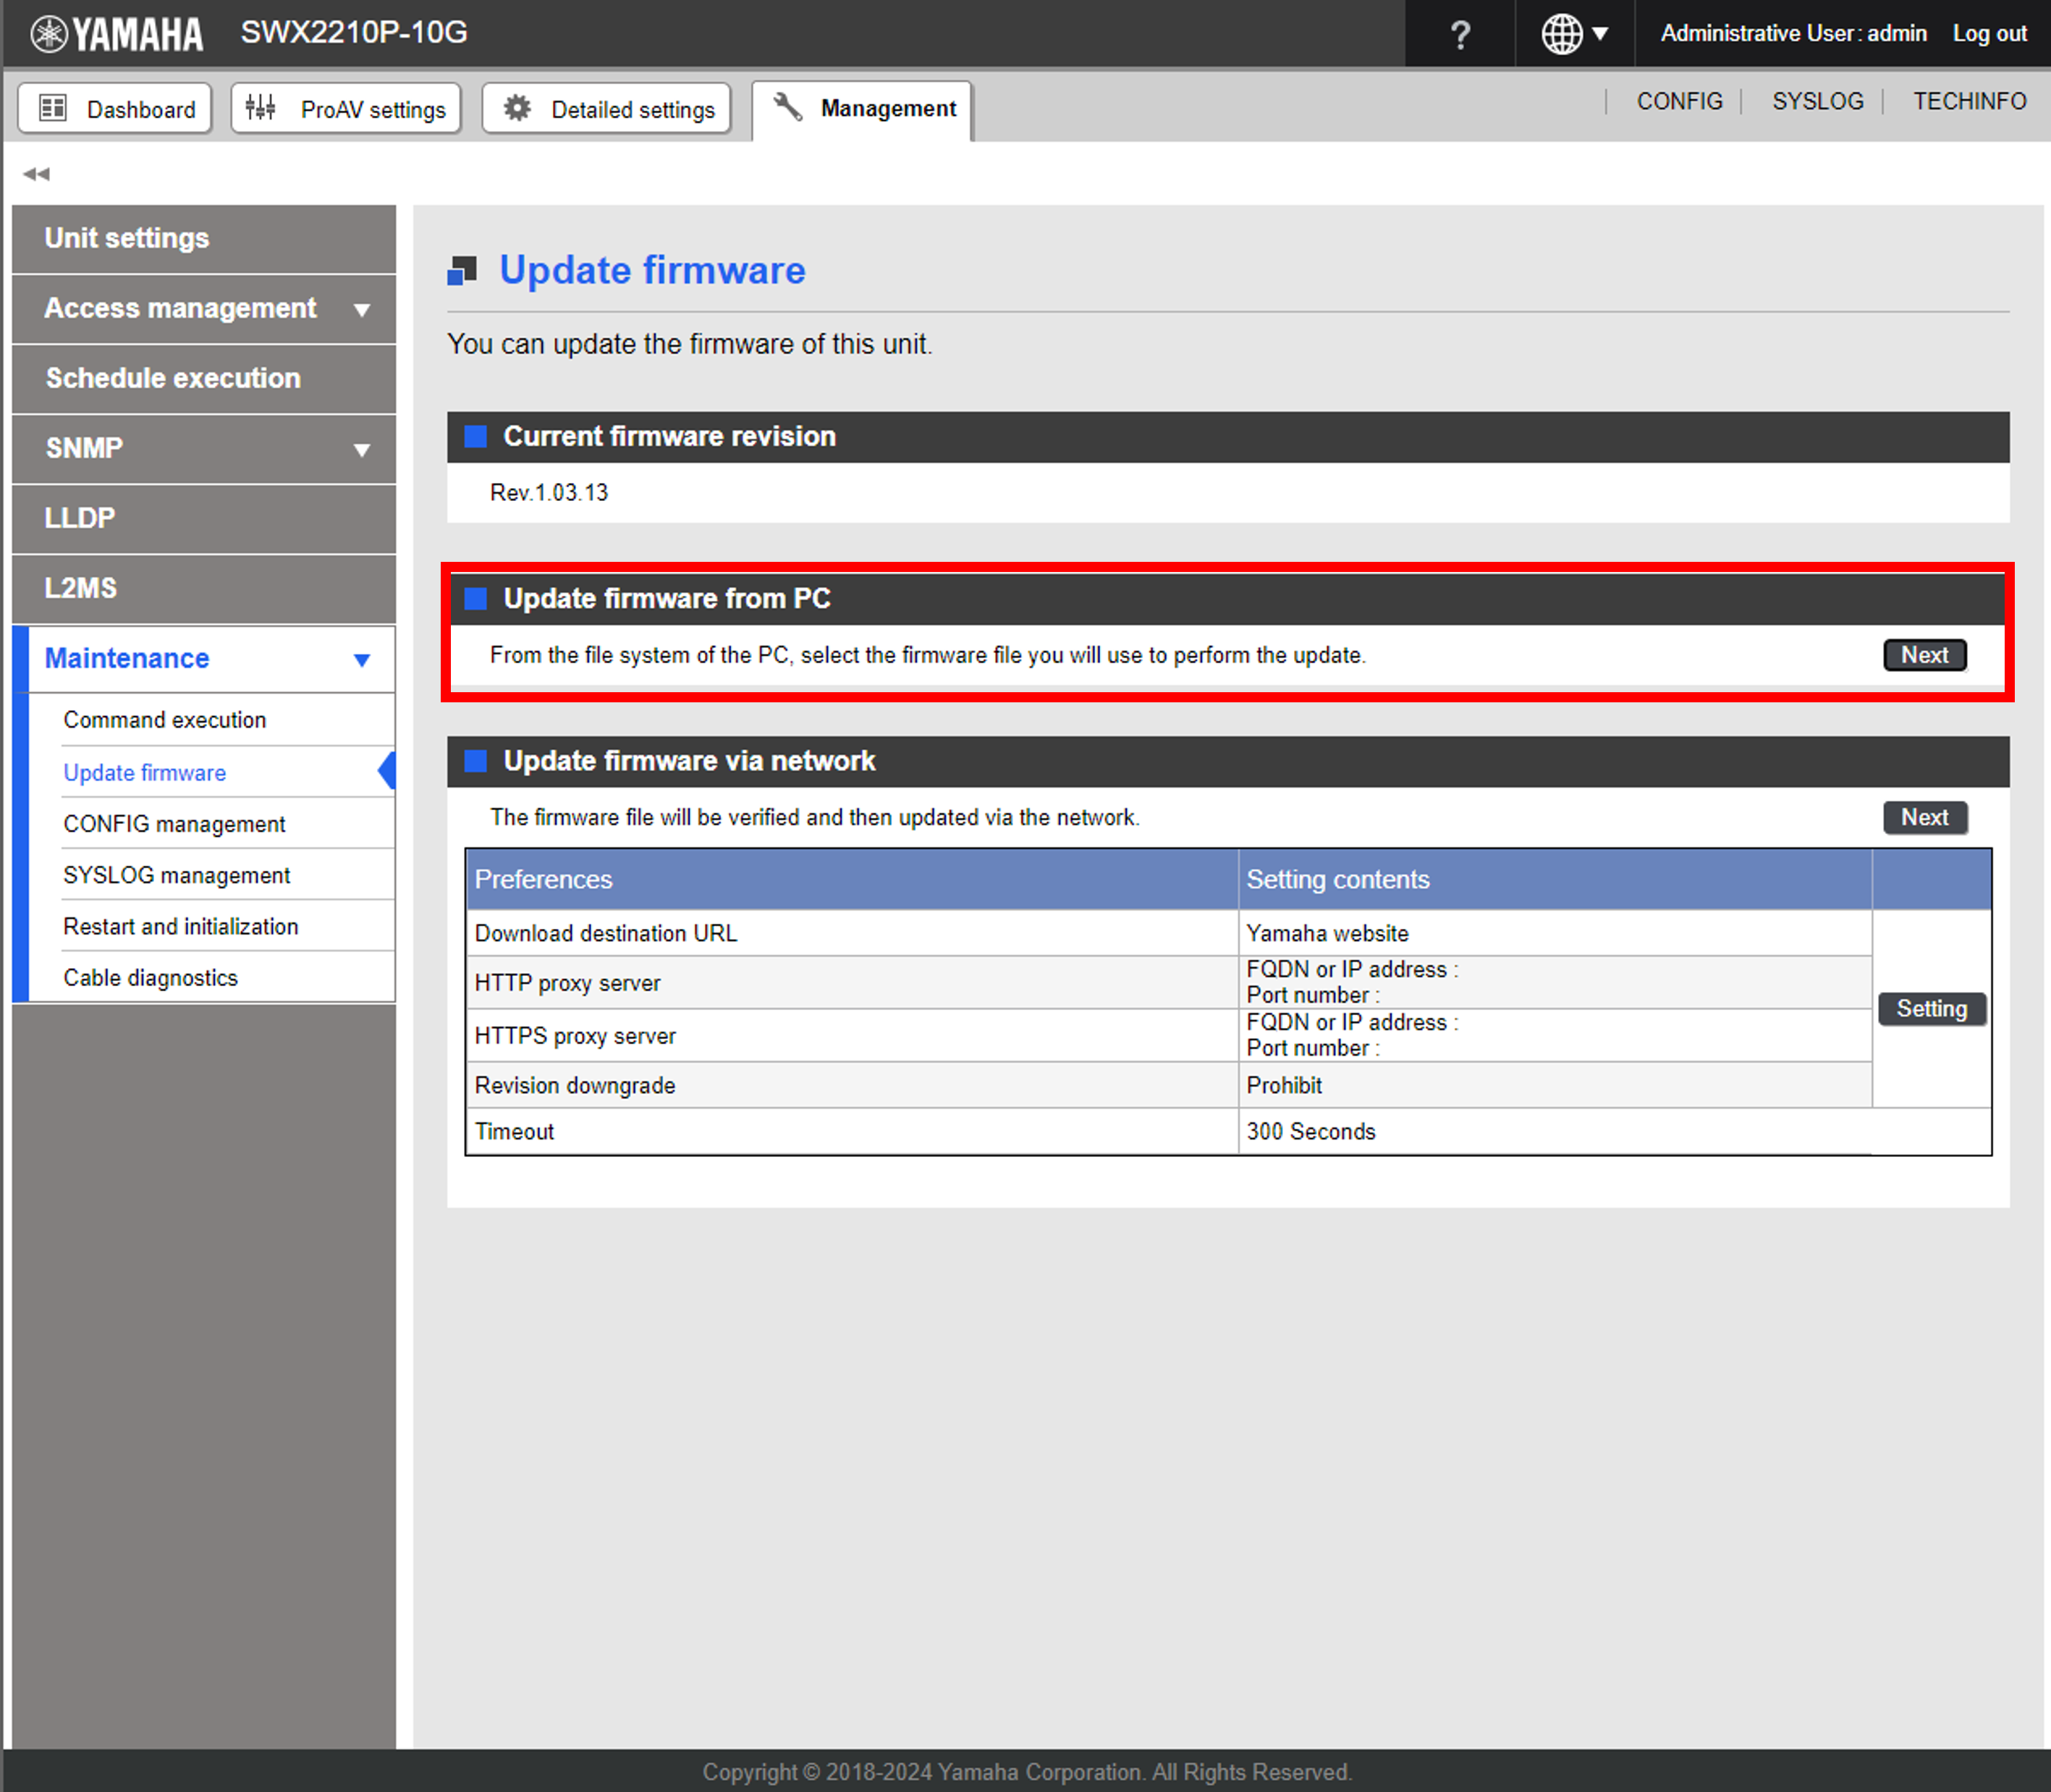Open CONFIG management in Maintenance submenu
2051x1792 pixels.
174,824
